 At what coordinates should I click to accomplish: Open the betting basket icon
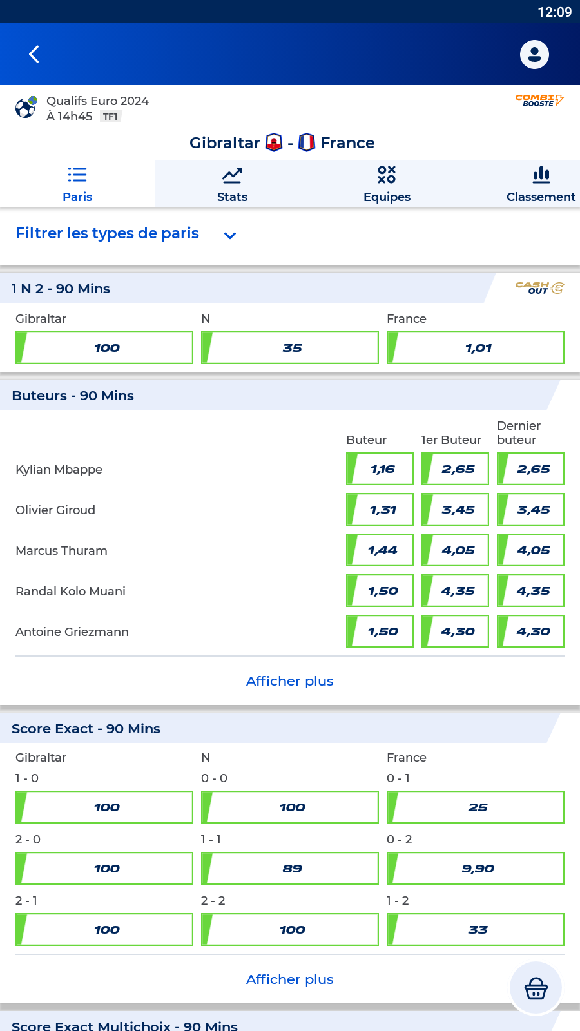pyautogui.click(x=536, y=988)
